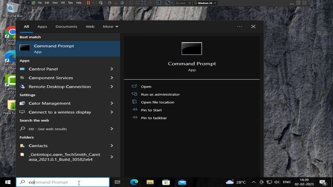Image resolution: width=333 pixels, height=187 pixels.
Task: Open the weather widget showing 28°C
Action: pyautogui.click(x=236, y=182)
